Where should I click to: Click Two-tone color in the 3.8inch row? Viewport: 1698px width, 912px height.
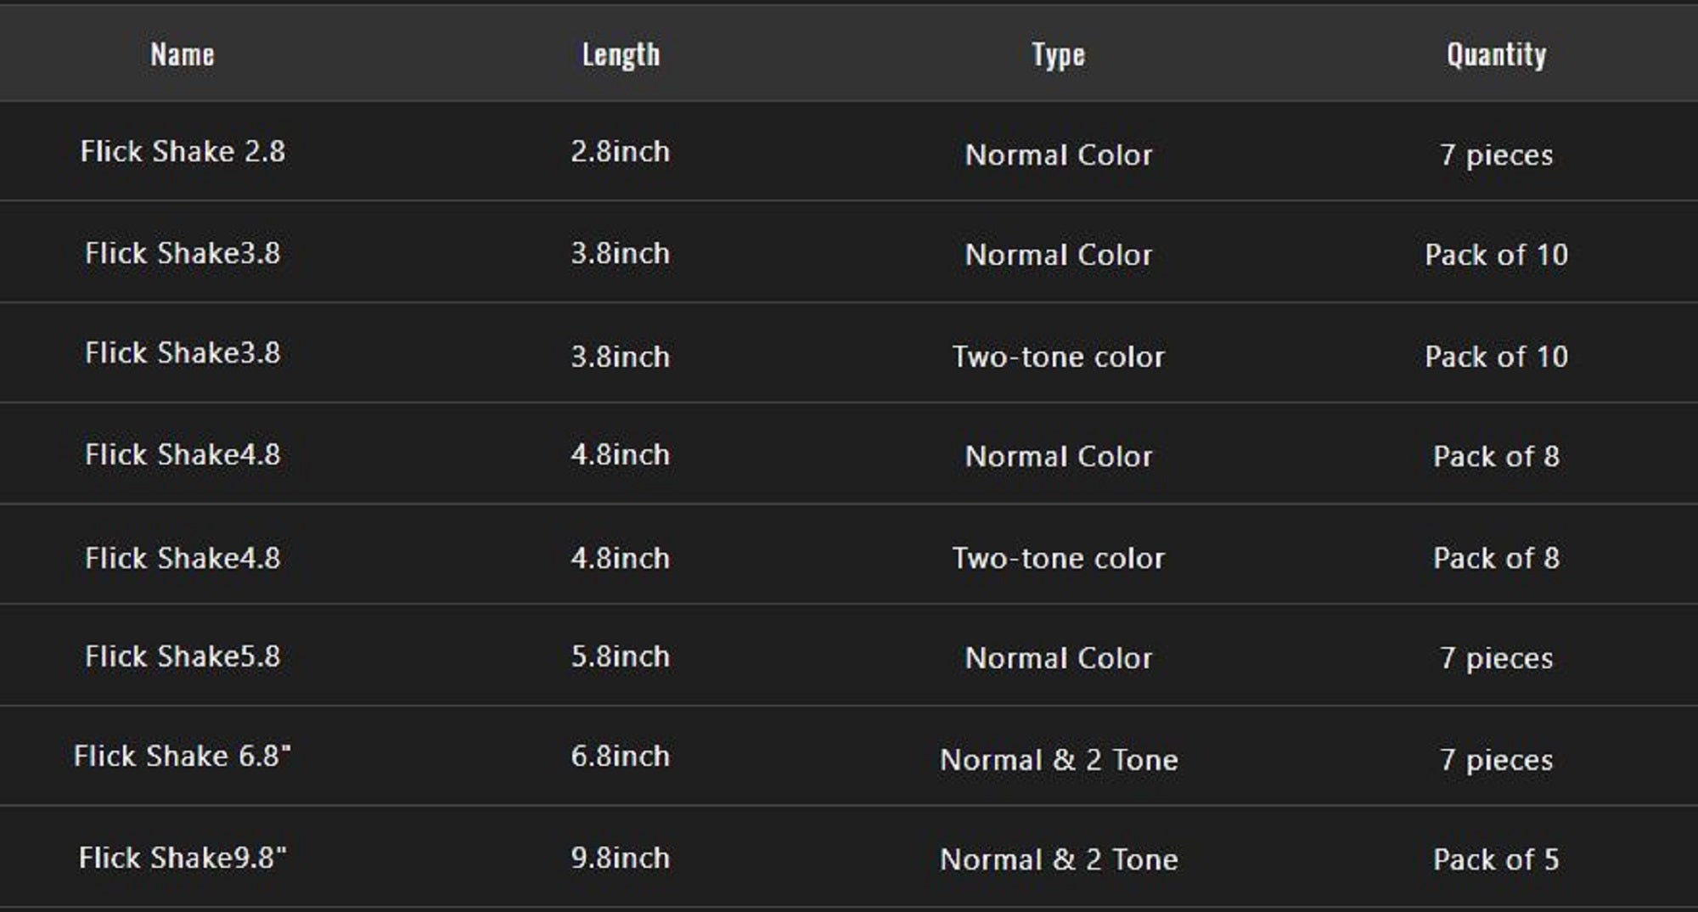[1059, 357]
